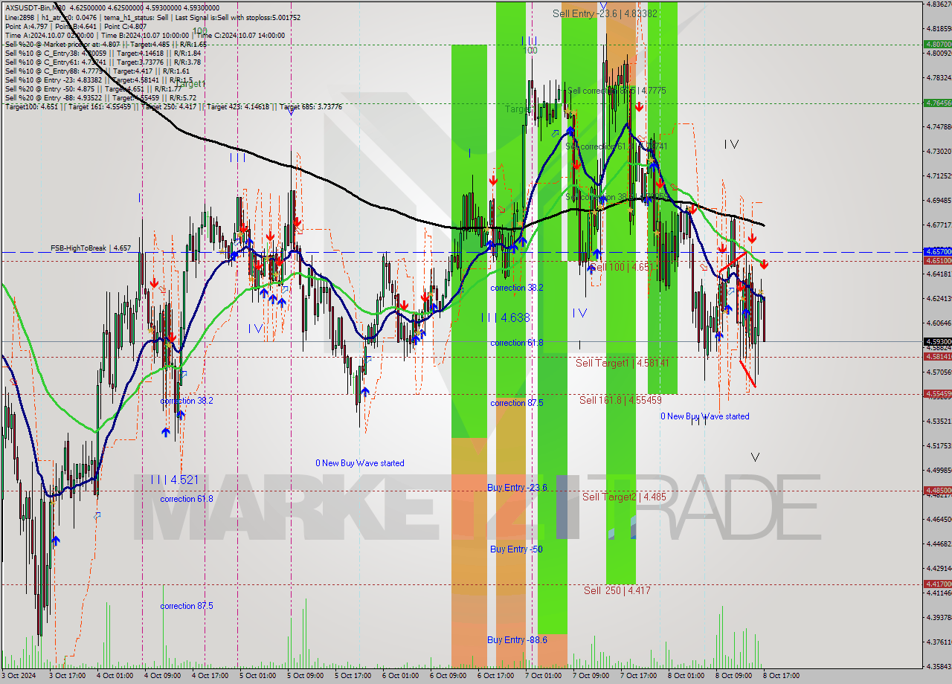Select the 'I I I 4.638' wave label
This screenshot has height=684, width=952.
click(505, 317)
